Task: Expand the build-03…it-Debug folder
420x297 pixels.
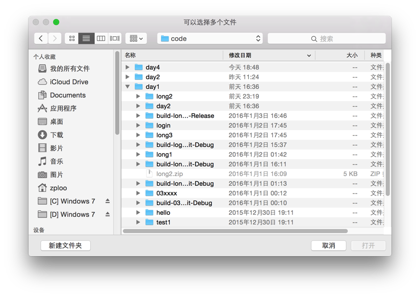Action: pyautogui.click(x=138, y=203)
